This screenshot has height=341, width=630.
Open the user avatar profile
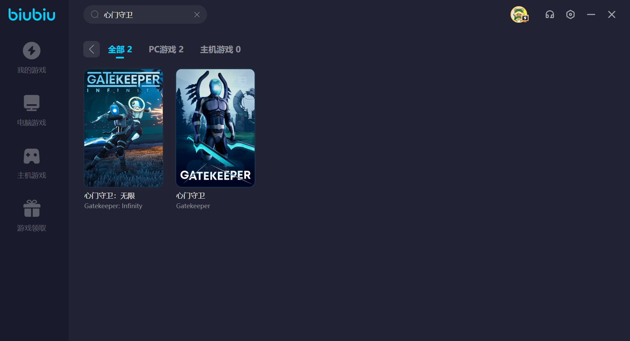(x=519, y=14)
